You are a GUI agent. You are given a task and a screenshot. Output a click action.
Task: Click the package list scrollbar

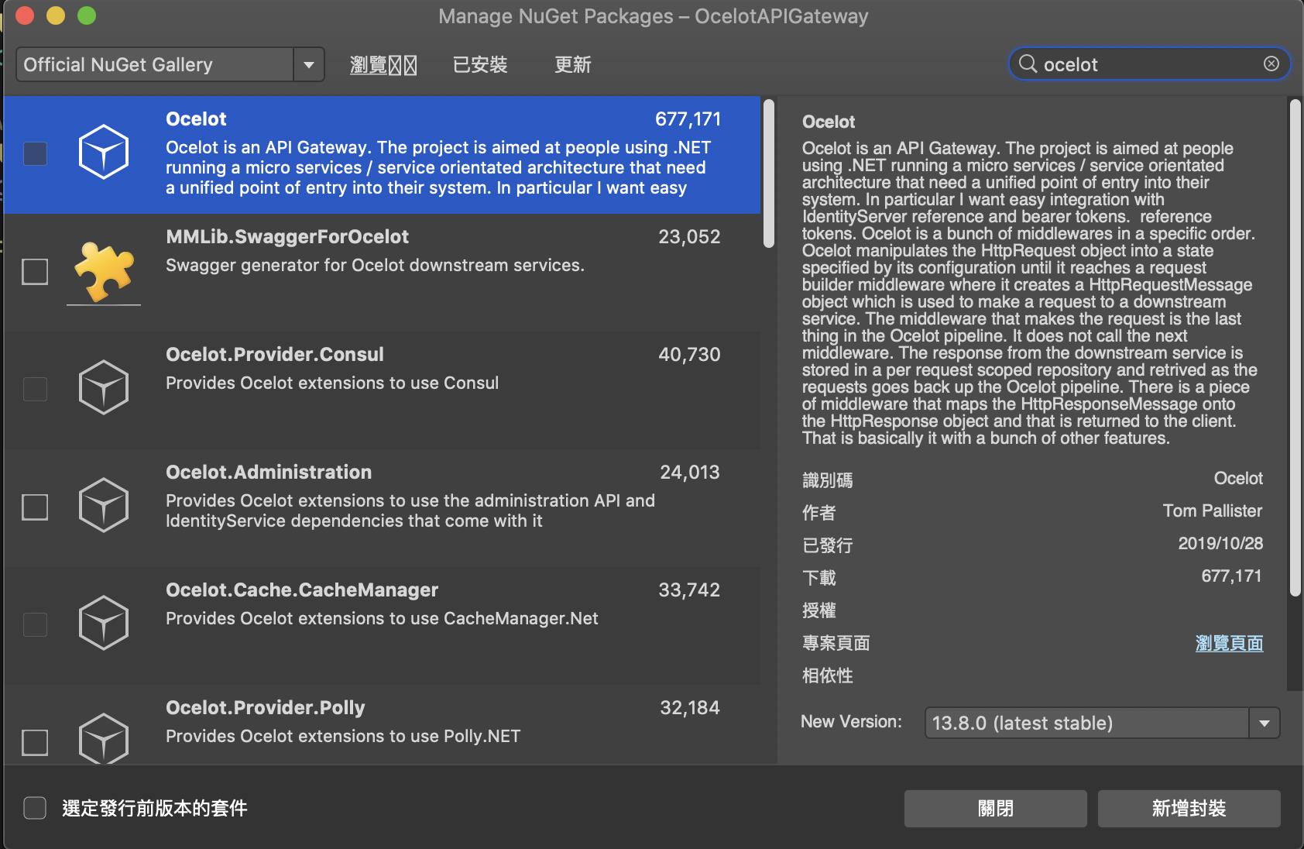(x=769, y=174)
